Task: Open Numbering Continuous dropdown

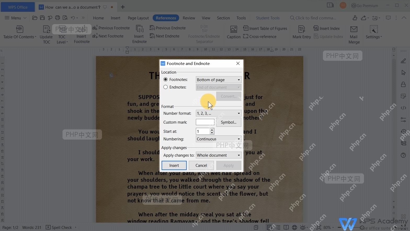Action: tap(219, 139)
